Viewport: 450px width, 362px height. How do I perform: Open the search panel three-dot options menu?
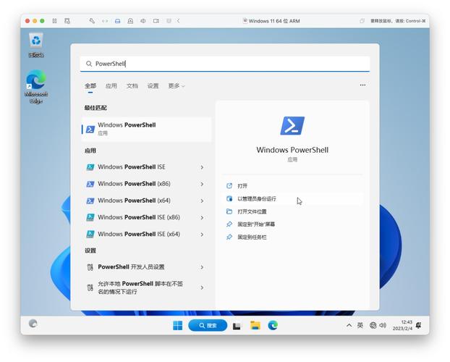pos(362,85)
